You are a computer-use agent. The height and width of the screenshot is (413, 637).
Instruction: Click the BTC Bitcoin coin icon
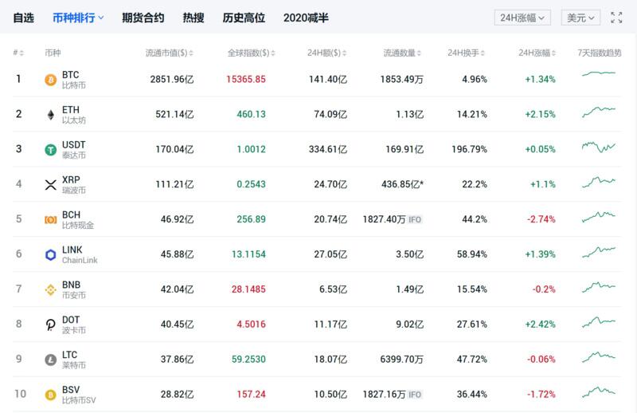tap(50, 80)
